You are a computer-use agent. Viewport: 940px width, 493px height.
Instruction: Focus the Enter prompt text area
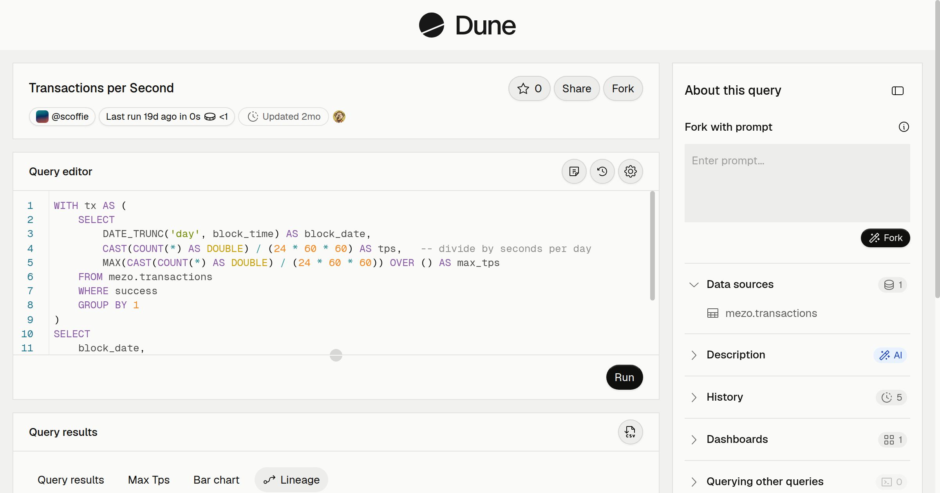click(797, 183)
